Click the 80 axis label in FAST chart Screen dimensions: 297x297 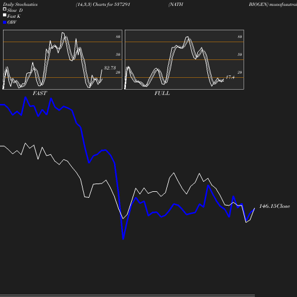tap(118, 37)
